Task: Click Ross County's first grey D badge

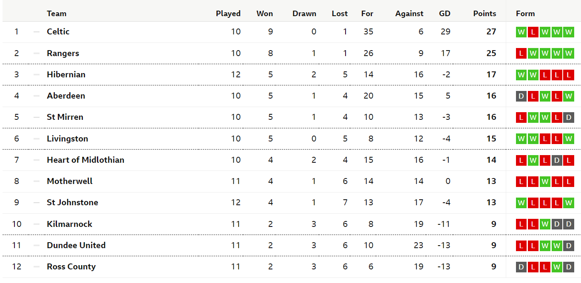Action: point(521,267)
